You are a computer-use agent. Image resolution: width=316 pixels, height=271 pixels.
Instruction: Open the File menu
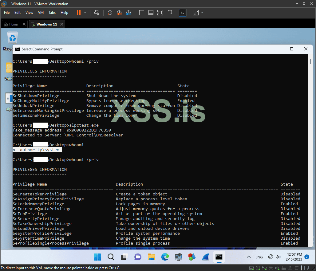click(x=7, y=13)
